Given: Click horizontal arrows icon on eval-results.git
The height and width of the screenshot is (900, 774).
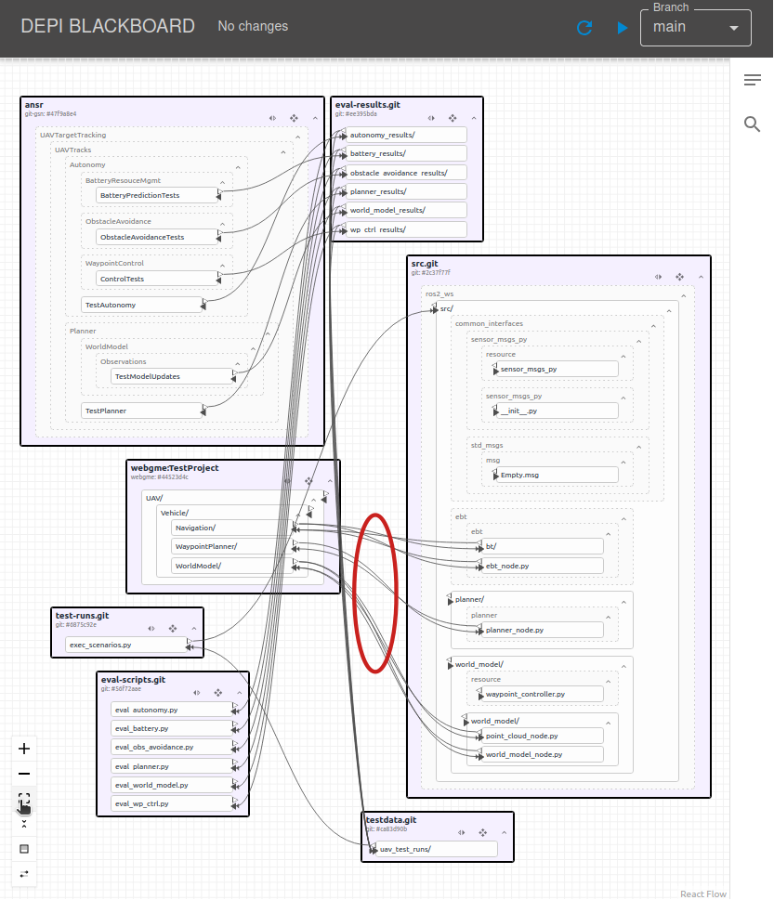Looking at the screenshot, I should click(x=431, y=118).
